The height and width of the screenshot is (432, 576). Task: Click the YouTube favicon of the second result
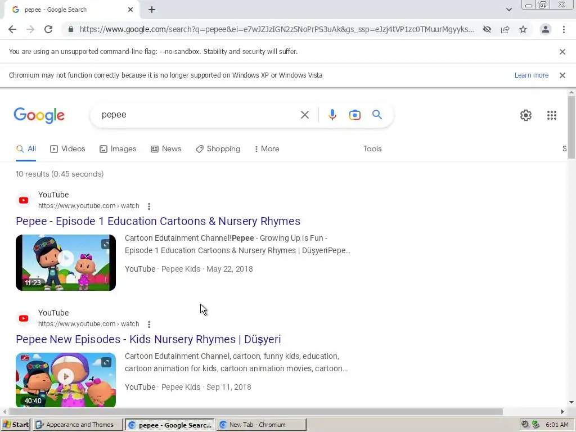(x=24, y=318)
